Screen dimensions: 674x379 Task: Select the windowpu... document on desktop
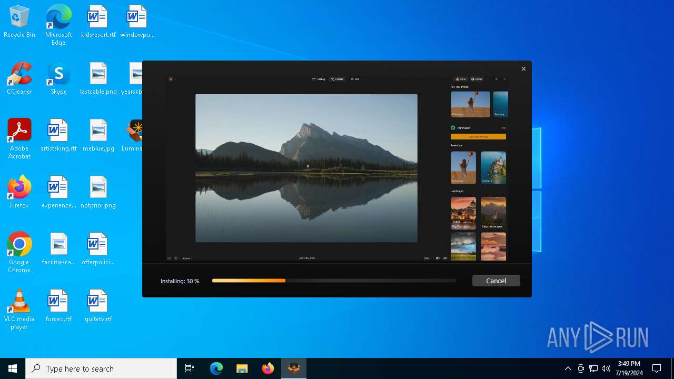137,22
